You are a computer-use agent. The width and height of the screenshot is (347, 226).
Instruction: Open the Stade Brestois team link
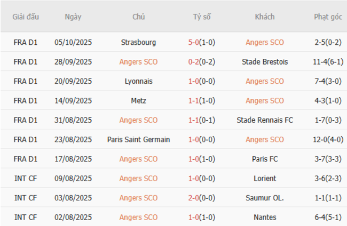[x=265, y=61]
